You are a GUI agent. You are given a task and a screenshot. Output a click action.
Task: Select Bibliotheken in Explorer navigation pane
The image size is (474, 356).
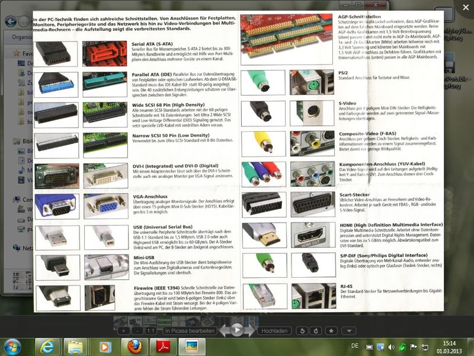[23, 141]
